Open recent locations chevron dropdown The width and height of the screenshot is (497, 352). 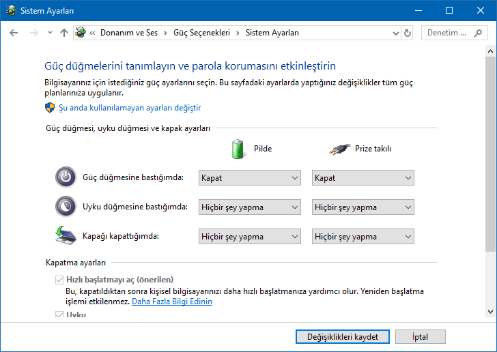(x=50, y=32)
